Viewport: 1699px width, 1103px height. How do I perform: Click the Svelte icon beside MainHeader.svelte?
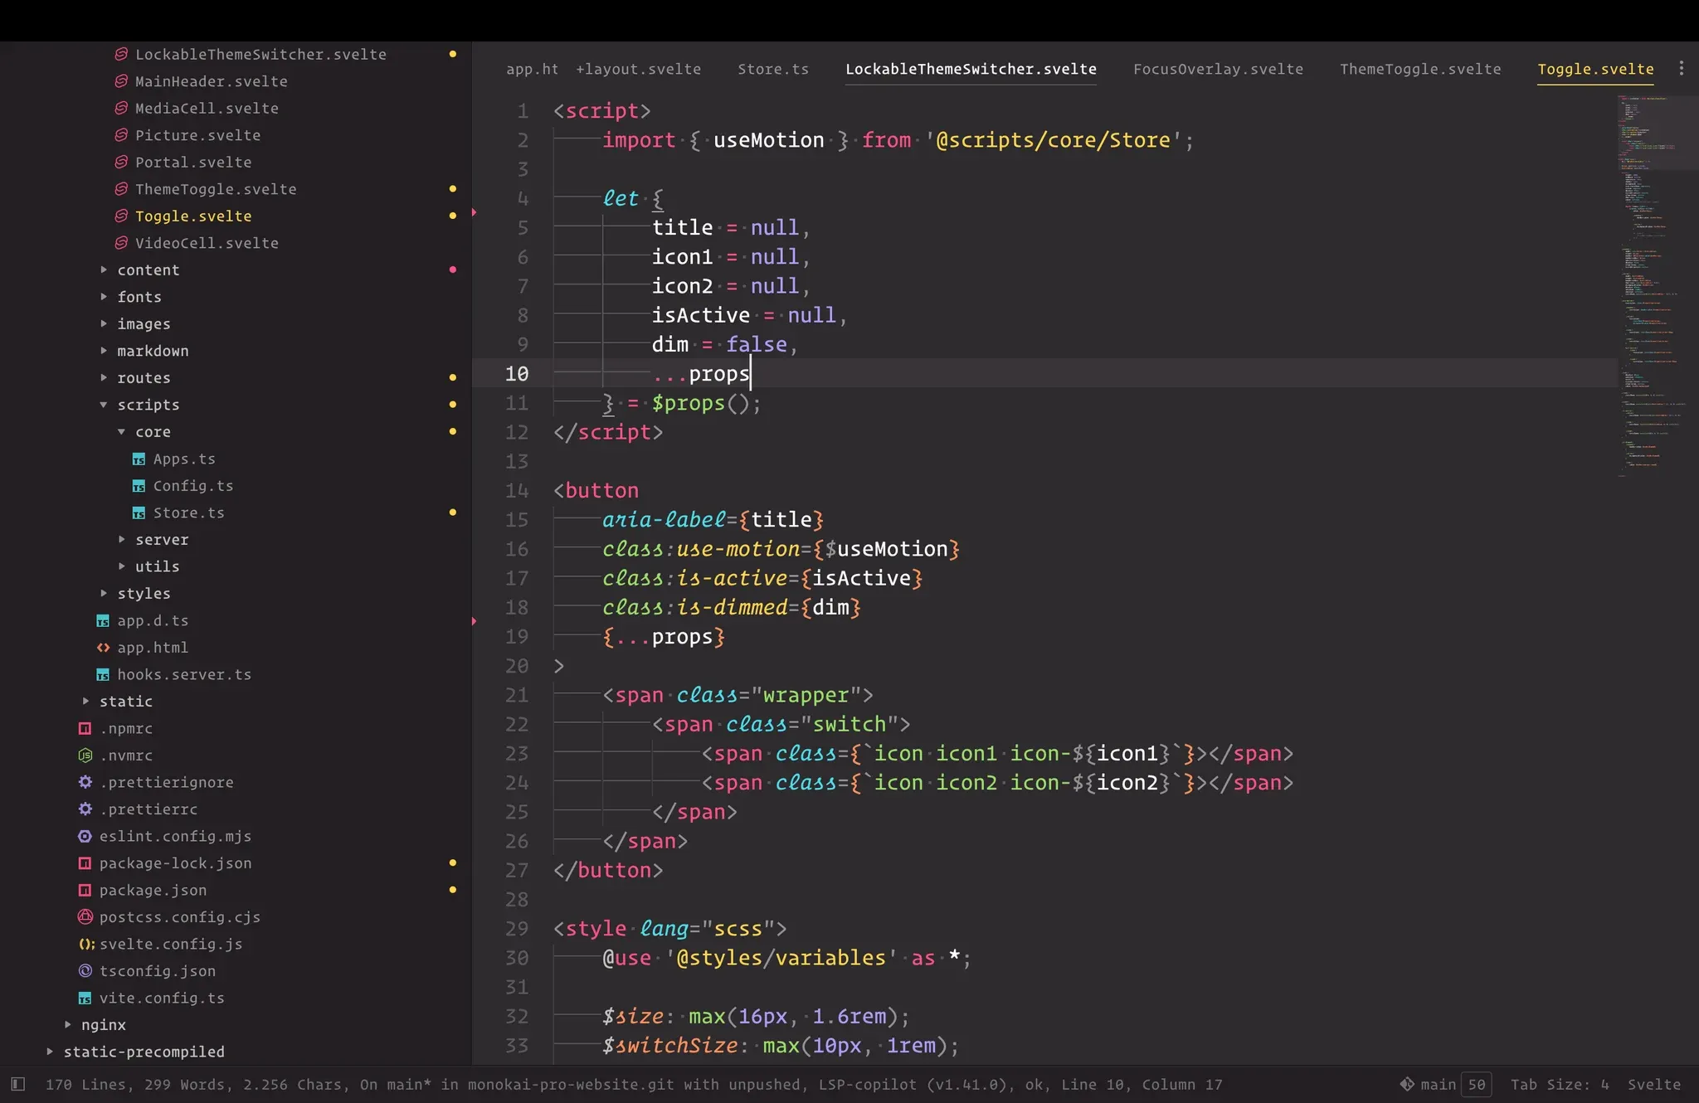(x=121, y=81)
